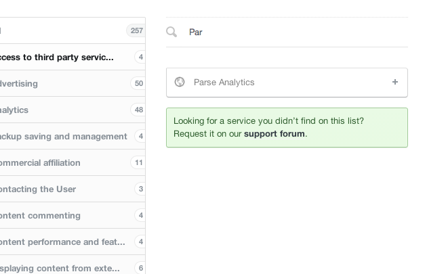427x274 pixels.
Task: Select the Parse Analytics service row
Action: (287, 83)
